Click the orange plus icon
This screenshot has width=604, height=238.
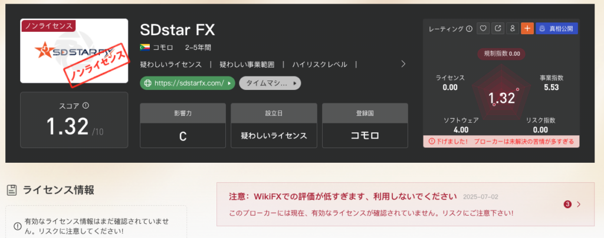527,28
